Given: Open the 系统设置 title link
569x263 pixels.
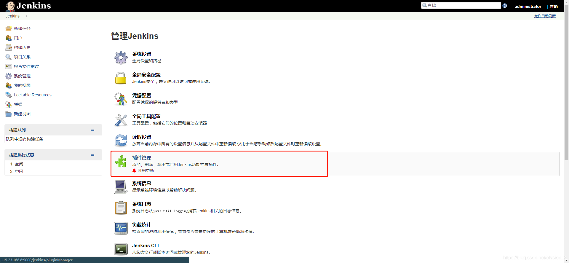Looking at the screenshot, I should click(142, 54).
